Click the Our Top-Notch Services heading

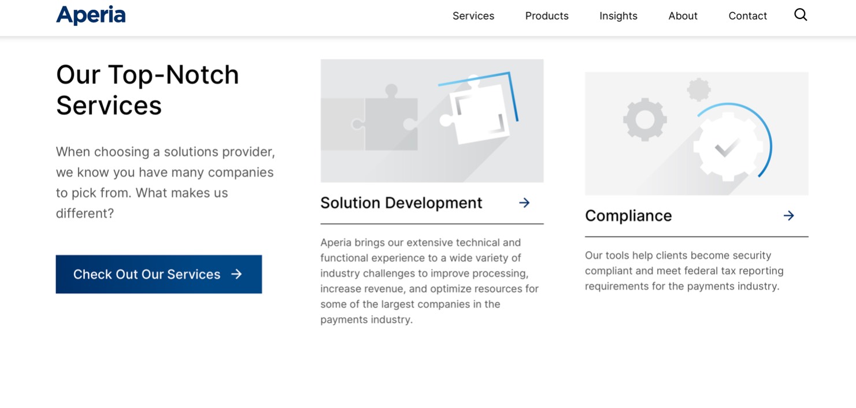pyautogui.click(x=147, y=90)
